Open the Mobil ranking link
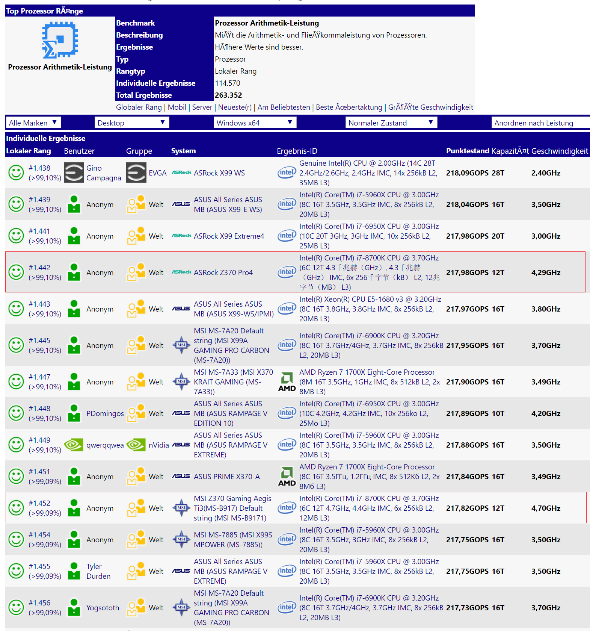590x631 pixels. (177, 107)
